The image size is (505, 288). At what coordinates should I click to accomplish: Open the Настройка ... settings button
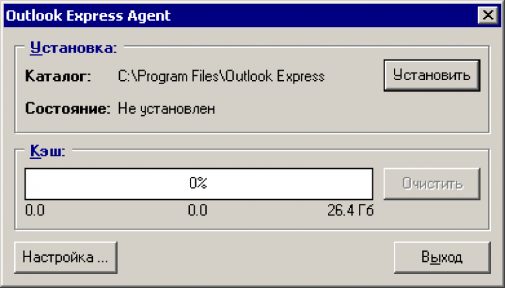65,257
